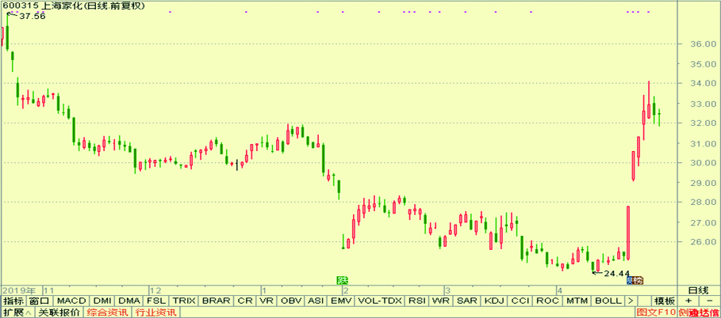Open the 窗口 window button
The height and width of the screenshot is (318, 721).
pyautogui.click(x=39, y=301)
